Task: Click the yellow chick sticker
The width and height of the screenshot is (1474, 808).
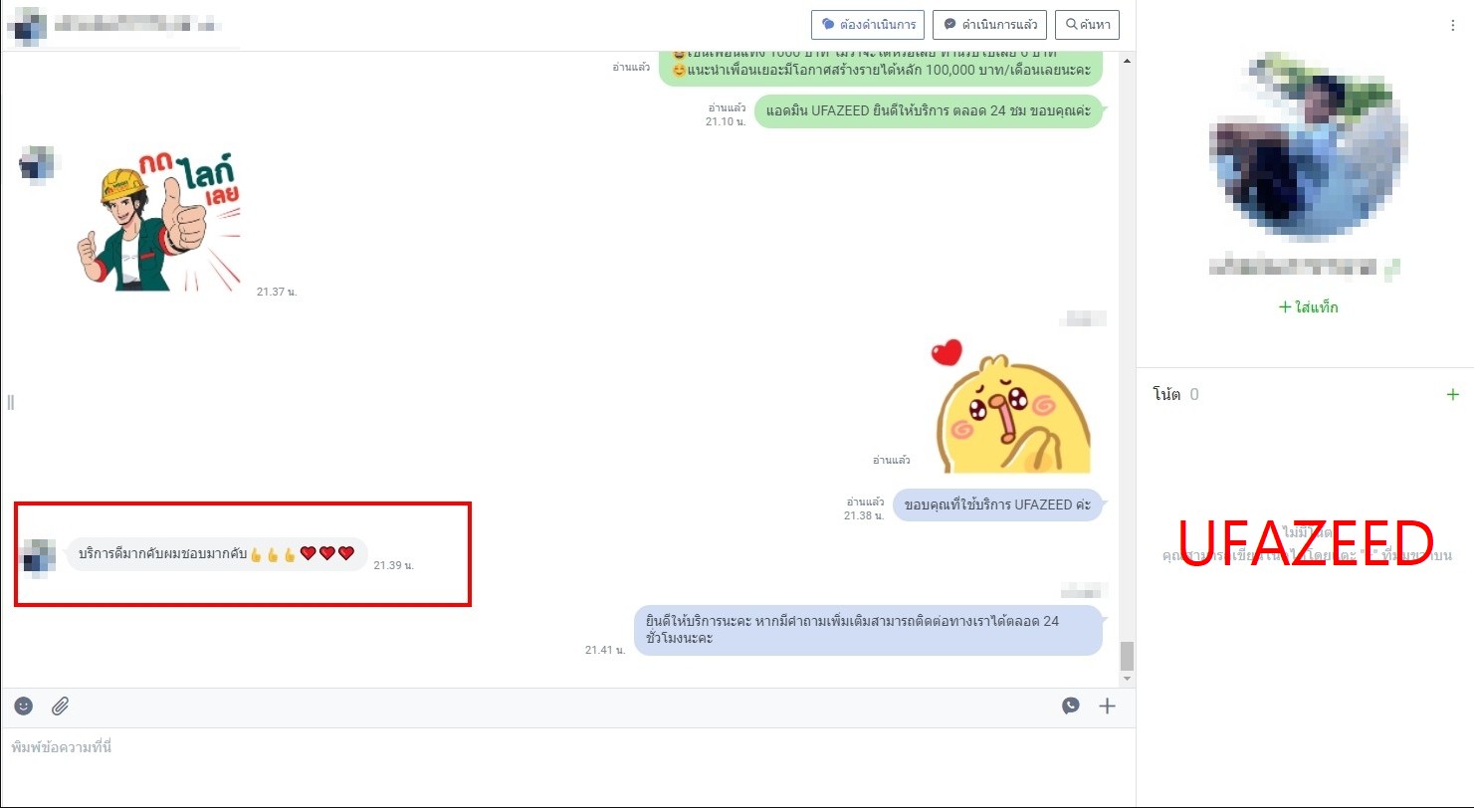Action: (x=1013, y=410)
